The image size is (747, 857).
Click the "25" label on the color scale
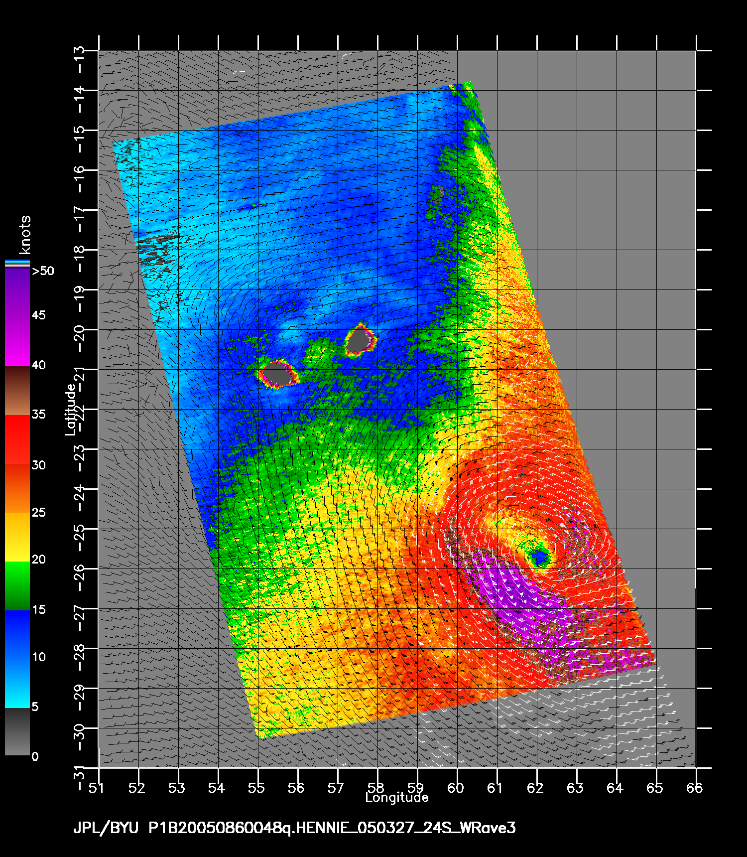(38, 513)
